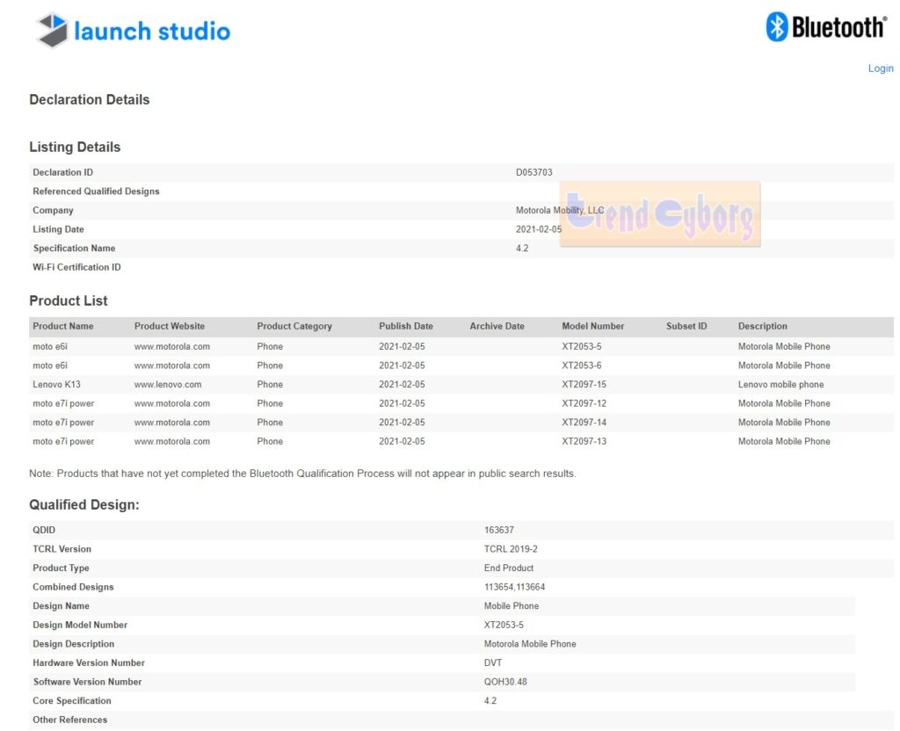Sort by Product Name column header

63,326
